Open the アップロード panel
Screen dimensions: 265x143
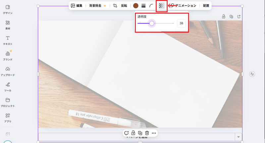(8, 71)
